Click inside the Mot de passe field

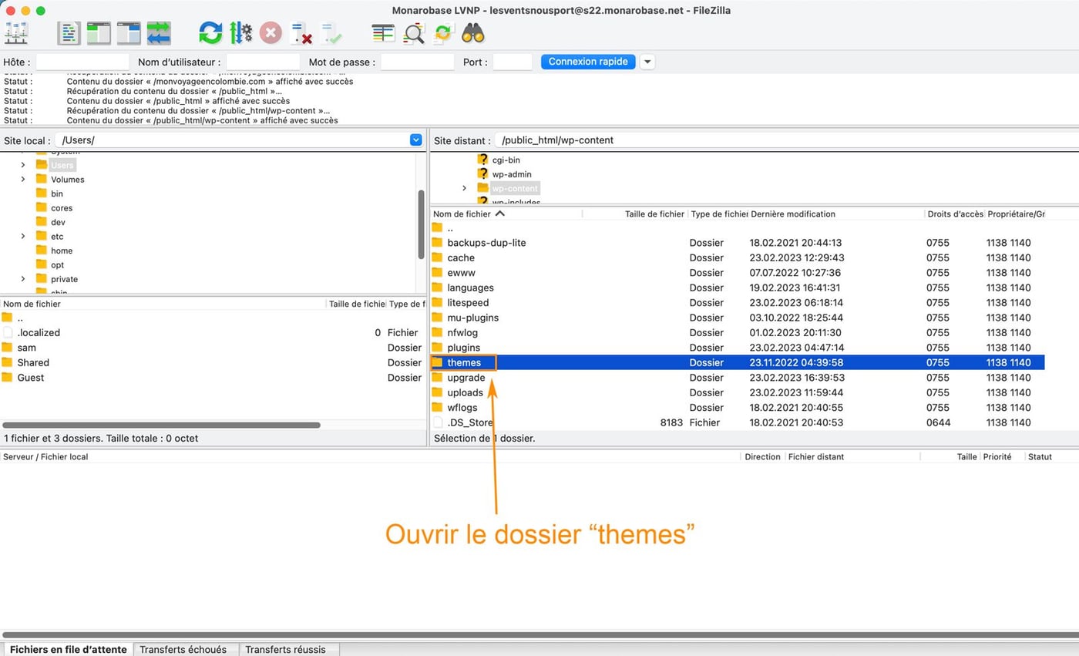pyautogui.click(x=416, y=62)
